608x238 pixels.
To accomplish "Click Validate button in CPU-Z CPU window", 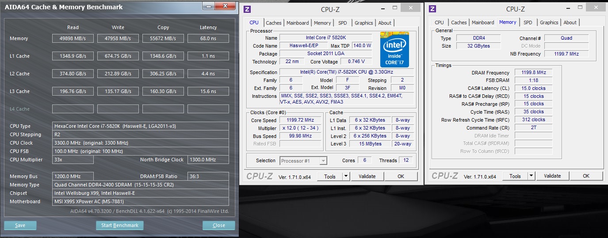I will (x=367, y=176).
